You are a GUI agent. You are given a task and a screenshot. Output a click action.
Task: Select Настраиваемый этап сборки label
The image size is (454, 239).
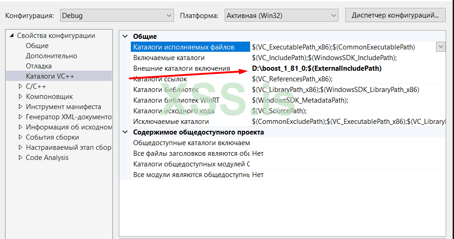click(x=68, y=147)
